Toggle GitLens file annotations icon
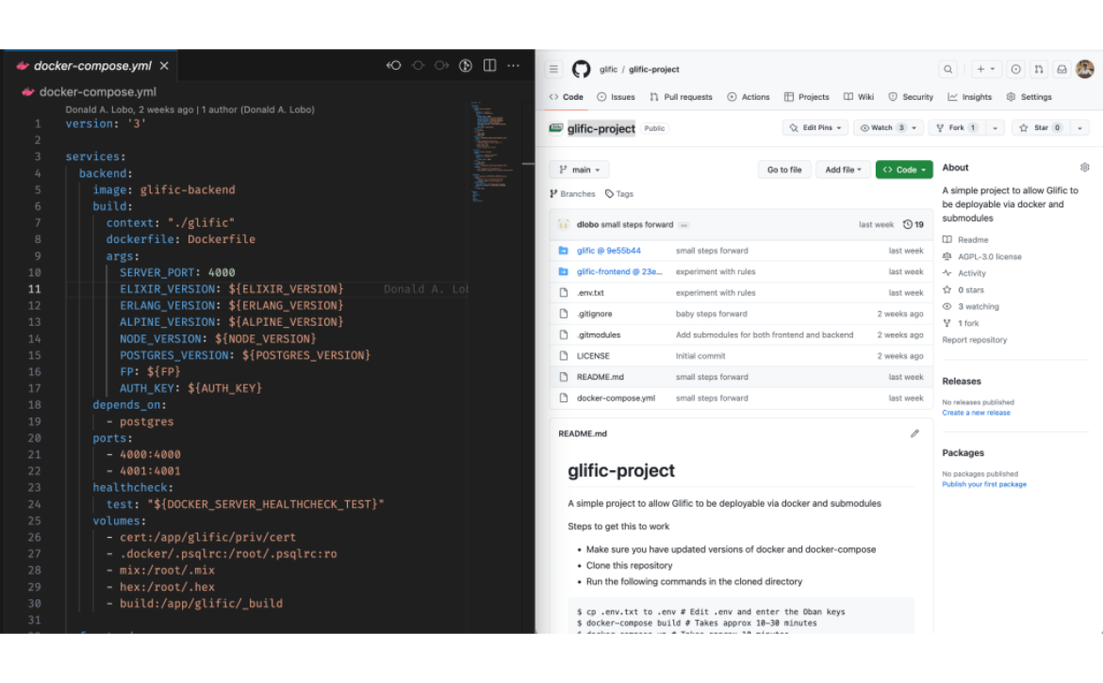This screenshot has width=1103, height=683. pyautogui.click(x=465, y=65)
